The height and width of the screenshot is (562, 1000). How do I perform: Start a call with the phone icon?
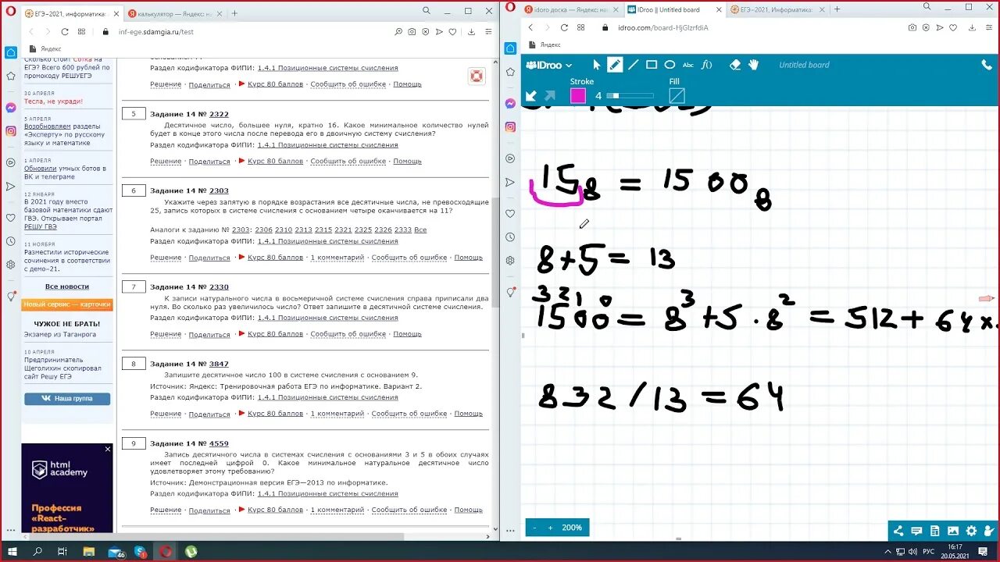pyautogui.click(x=987, y=65)
